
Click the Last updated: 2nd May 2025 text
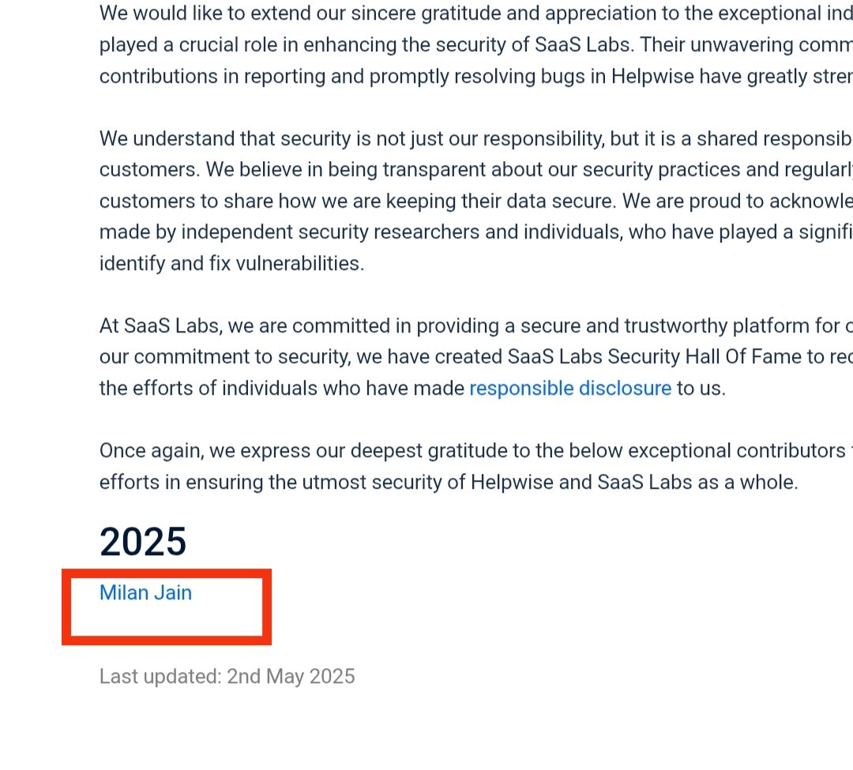pyautogui.click(x=227, y=677)
